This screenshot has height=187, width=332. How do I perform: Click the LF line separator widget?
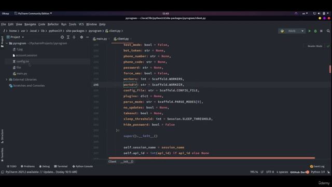262,172
